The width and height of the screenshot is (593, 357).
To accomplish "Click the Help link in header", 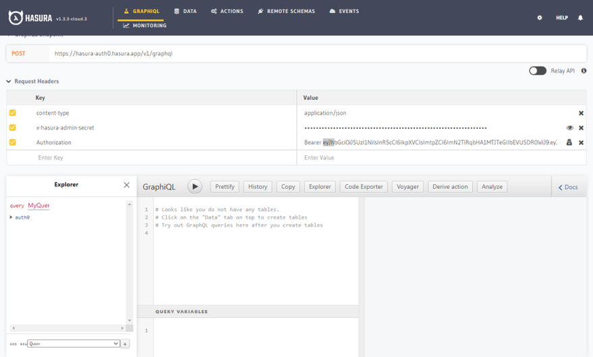I will [x=561, y=18].
